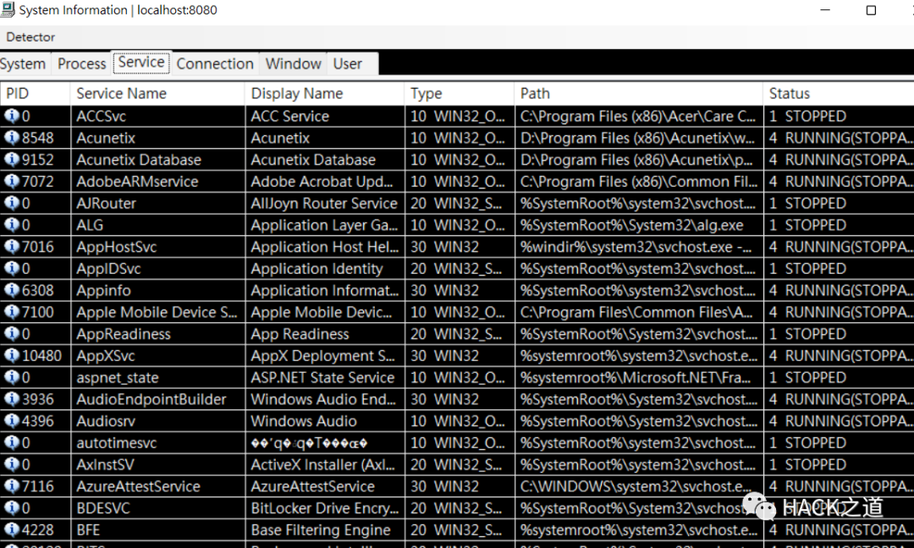Screen dimensions: 914x548
Task: Switch to the System tab
Action: tap(23, 63)
